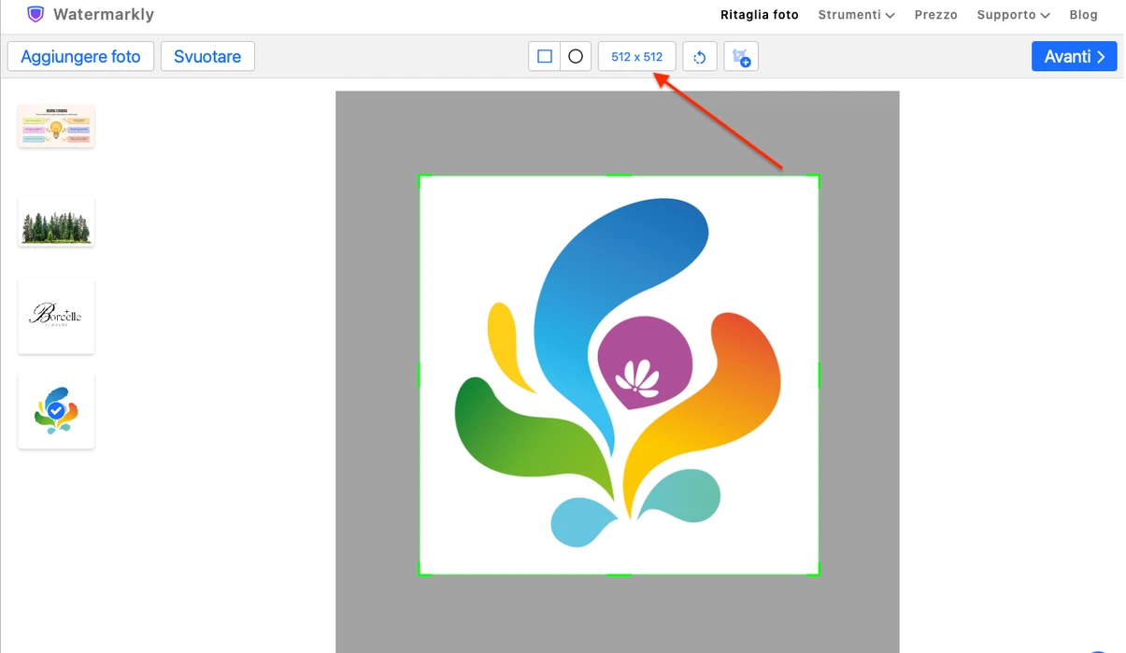Expand the Strumenti dropdown menu
1126x653 pixels.
[856, 15]
